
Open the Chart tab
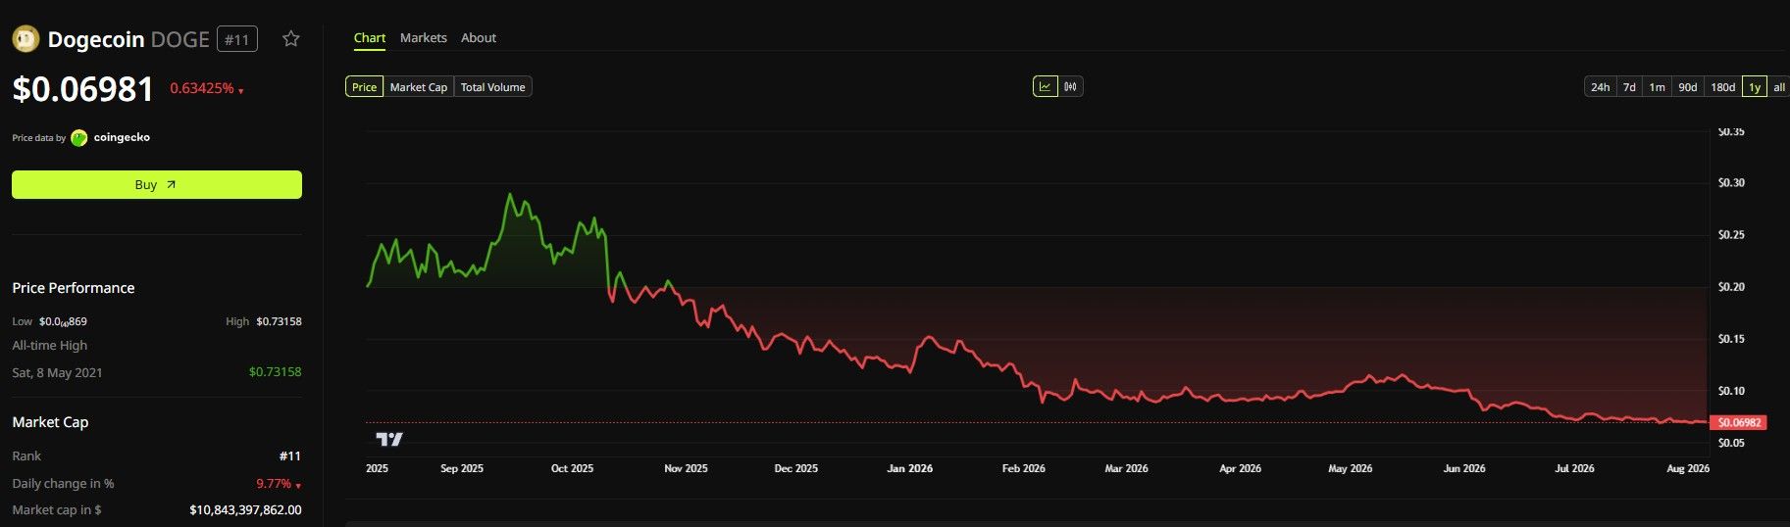tap(370, 38)
